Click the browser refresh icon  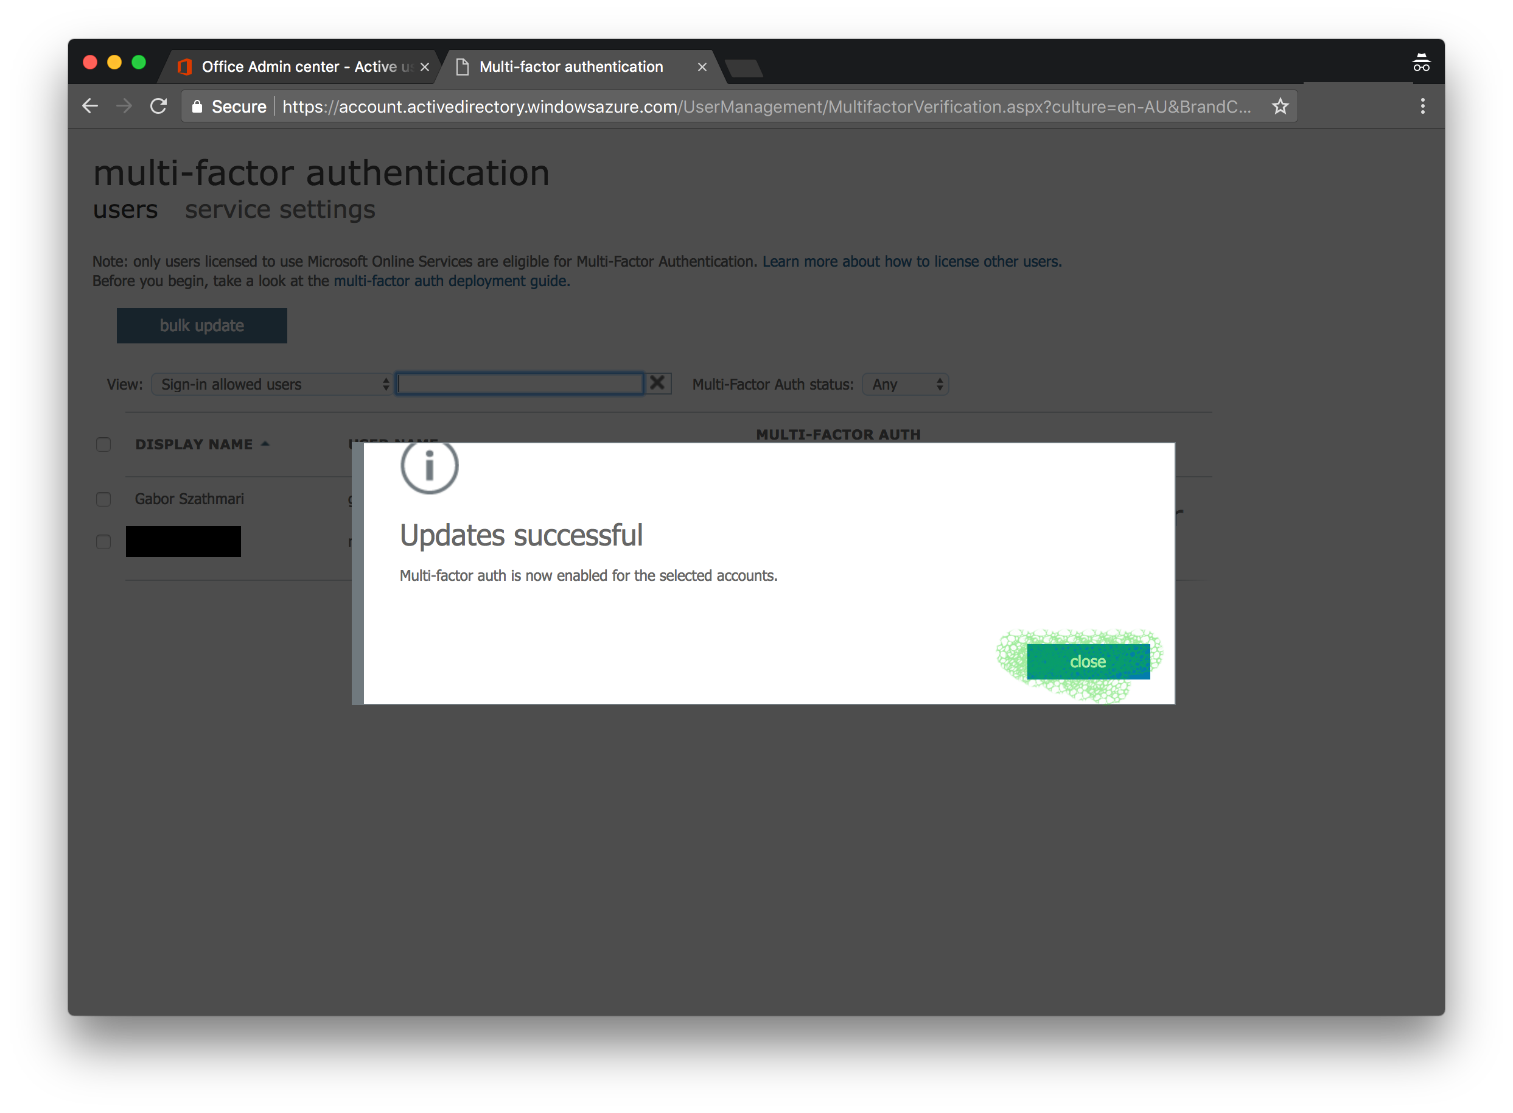coord(156,107)
